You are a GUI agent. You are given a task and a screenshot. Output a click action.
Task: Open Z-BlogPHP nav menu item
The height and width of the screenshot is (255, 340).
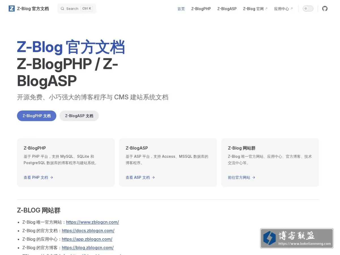pyautogui.click(x=201, y=9)
